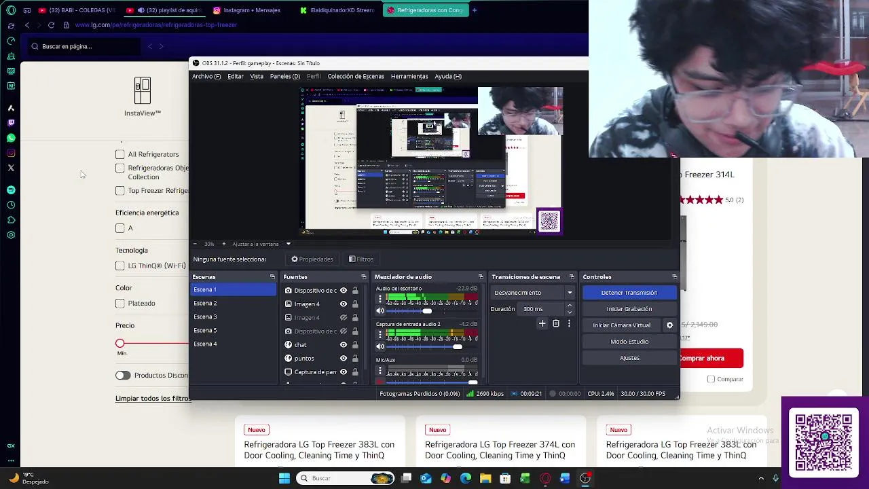This screenshot has height=489, width=869.
Task: Open OBS Editar menu
Action: pyautogui.click(x=236, y=76)
